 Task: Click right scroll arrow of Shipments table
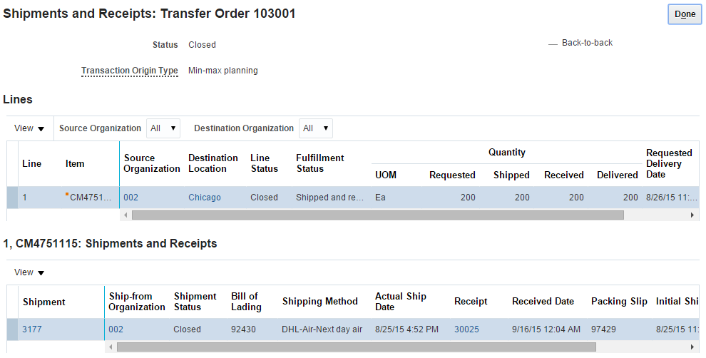pyautogui.click(x=691, y=347)
